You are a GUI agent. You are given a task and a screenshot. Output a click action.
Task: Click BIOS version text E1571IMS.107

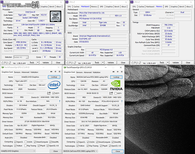point(85,39)
